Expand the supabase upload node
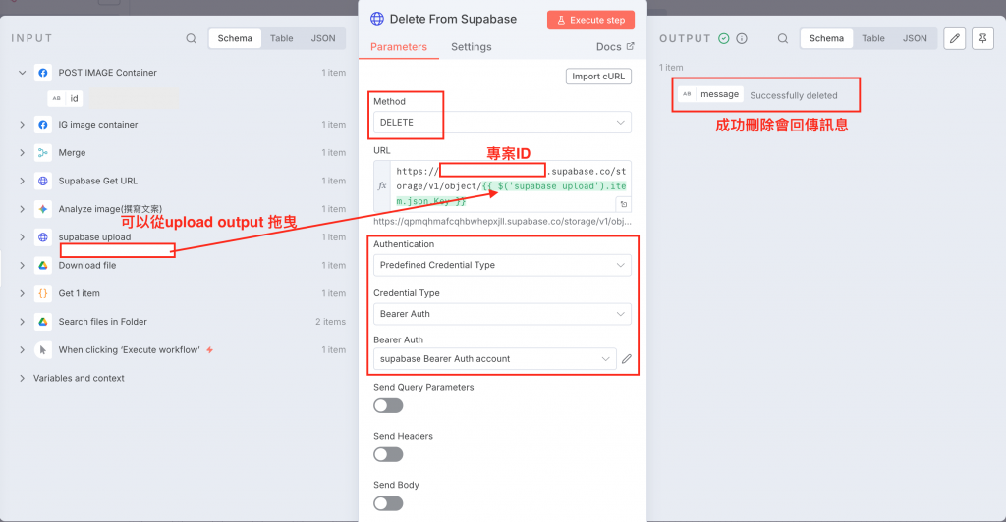The width and height of the screenshot is (1006, 522). pos(22,237)
